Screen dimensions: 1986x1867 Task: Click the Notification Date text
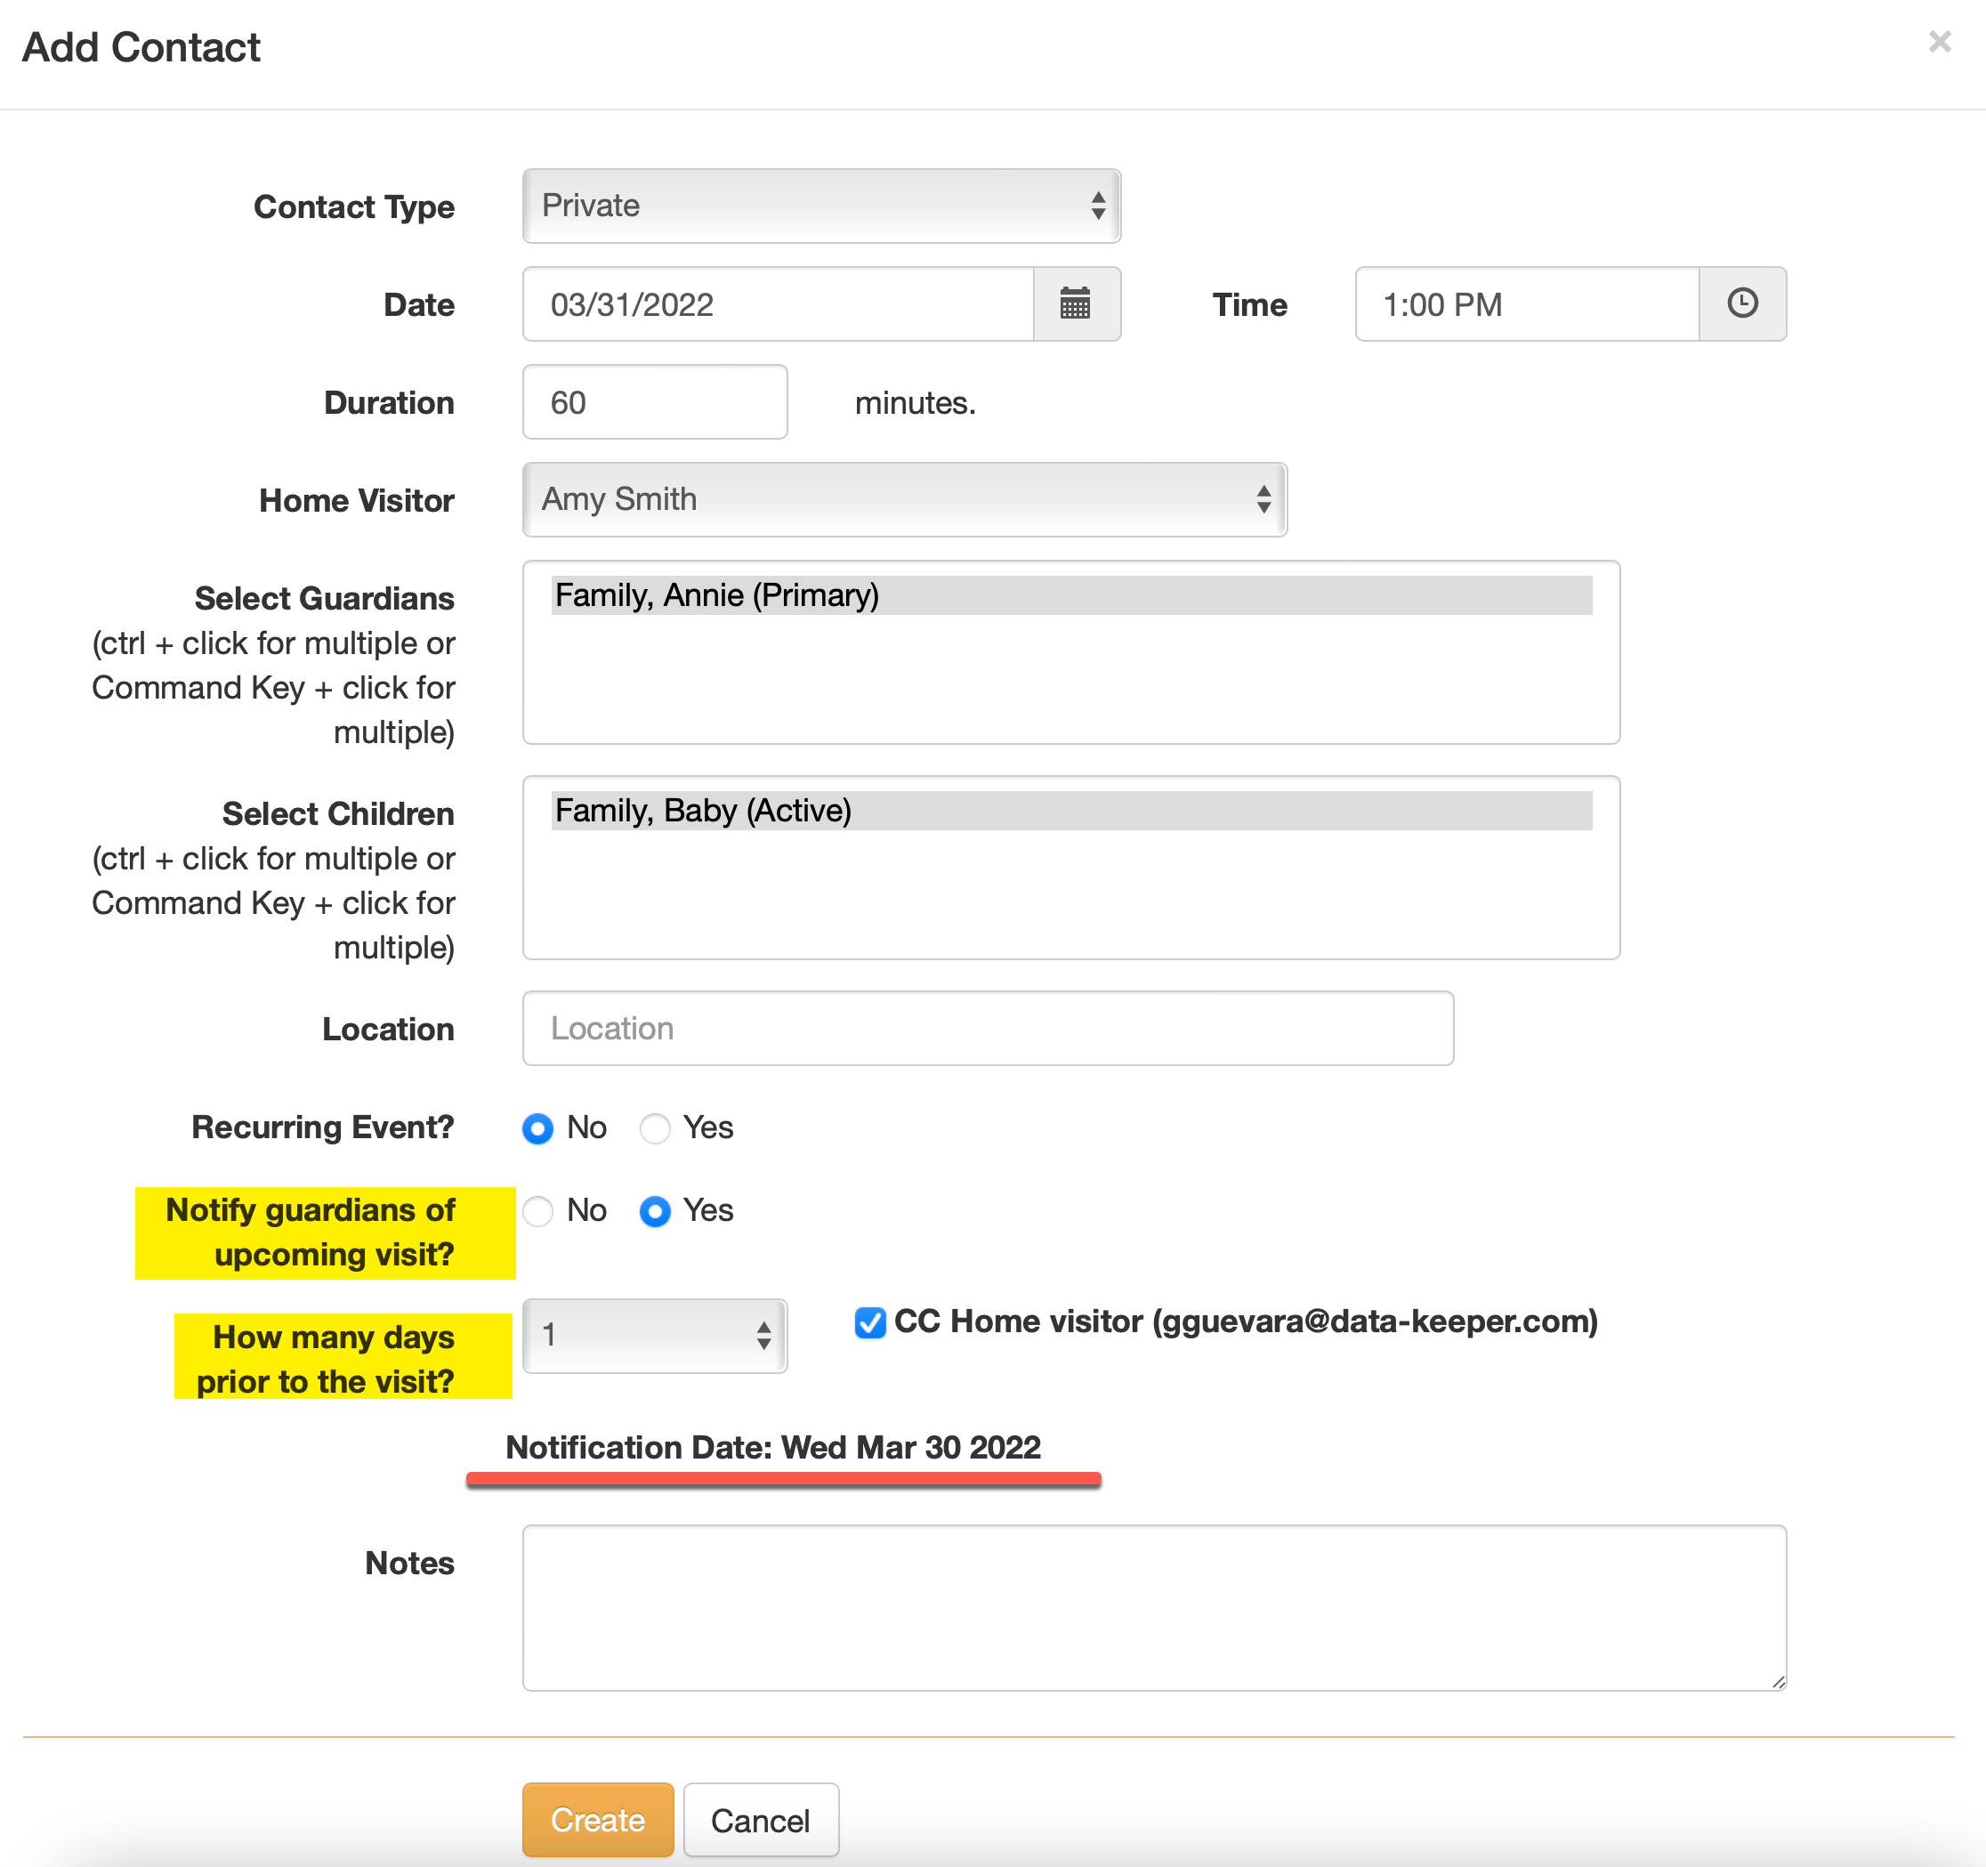(x=773, y=1446)
